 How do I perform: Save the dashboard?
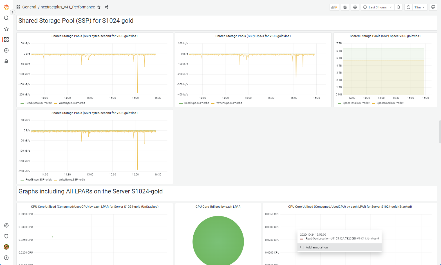point(345,7)
